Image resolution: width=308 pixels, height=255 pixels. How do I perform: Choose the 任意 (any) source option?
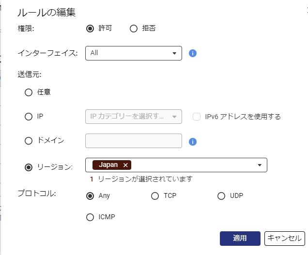[x=29, y=92]
